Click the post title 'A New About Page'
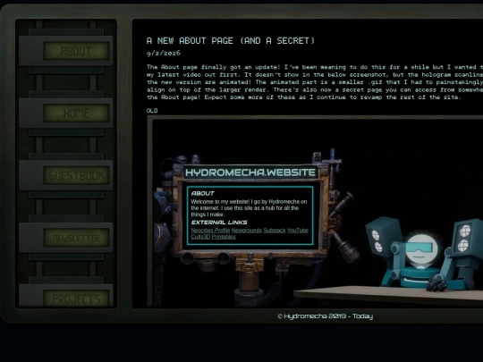Image resolution: width=483 pixels, height=362 pixels. (231, 40)
